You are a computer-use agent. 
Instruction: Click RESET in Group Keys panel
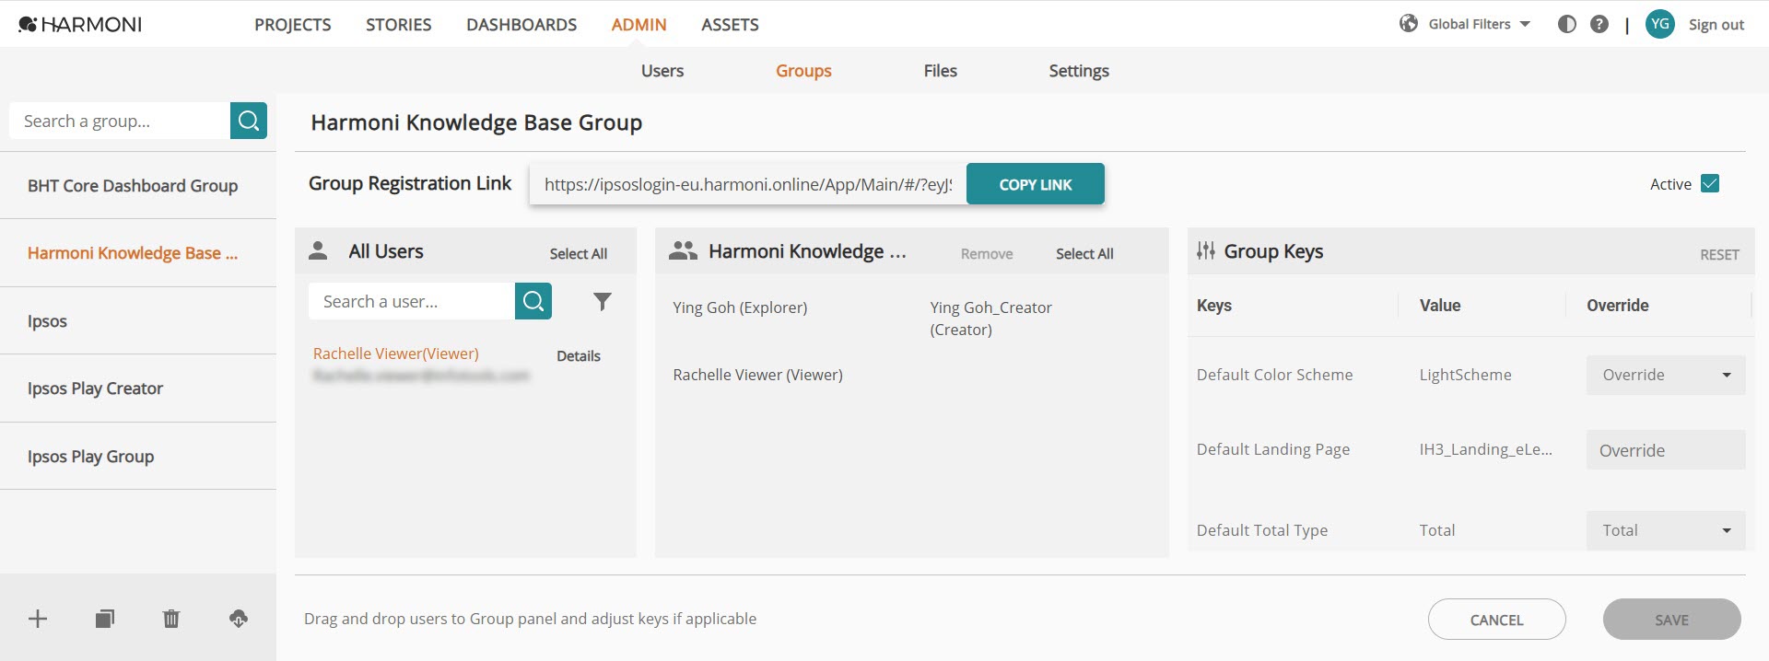[1719, 254]
